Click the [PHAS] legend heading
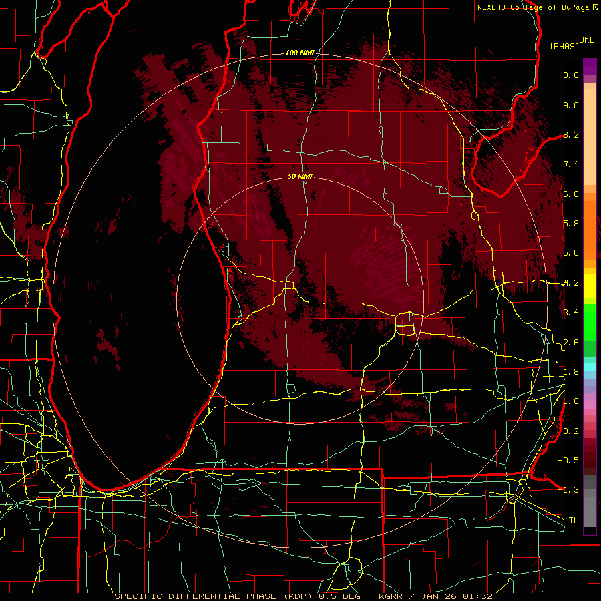Viewport: 601px width, 601px height. click(564, 46)
